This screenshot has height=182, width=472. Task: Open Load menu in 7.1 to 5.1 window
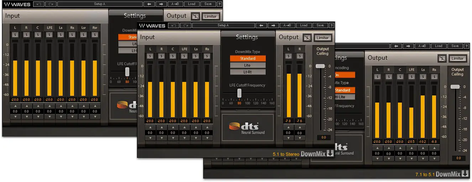(439, 46)
